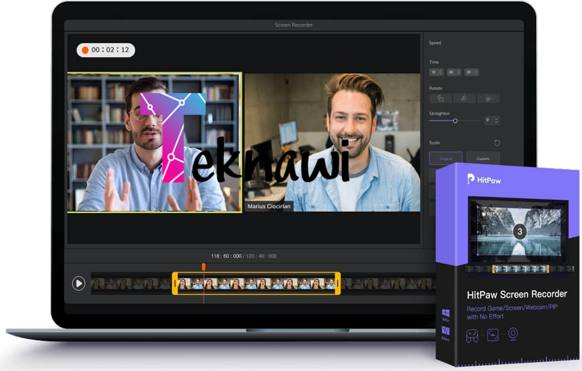582x371 pixels.
Task: Click the Marius Ciocirlan name label
Action: tap(269, 206)
